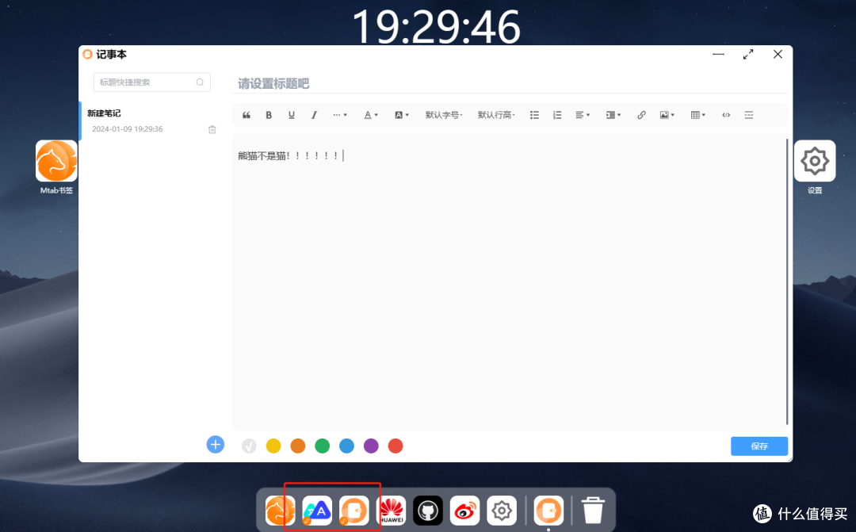Click the search magnifier icon
Image resolution: width=856 pixels, height=532 pixels.
pos(200,82)
